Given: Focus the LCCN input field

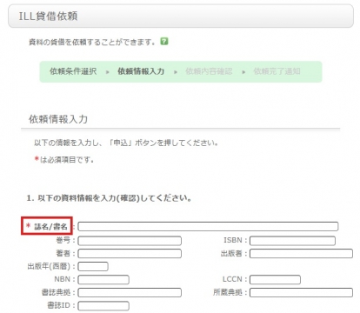Looking at the screenshot, I should [275, 280].
